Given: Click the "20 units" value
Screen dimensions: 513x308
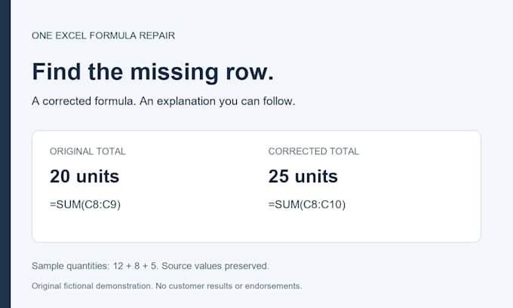Looking at the screenshot, I should [x=84, y=176].
